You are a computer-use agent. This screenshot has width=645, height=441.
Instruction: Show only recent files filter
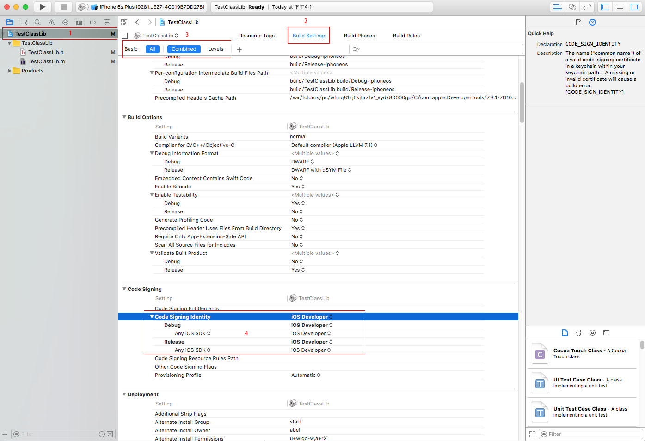click(102, 434)
